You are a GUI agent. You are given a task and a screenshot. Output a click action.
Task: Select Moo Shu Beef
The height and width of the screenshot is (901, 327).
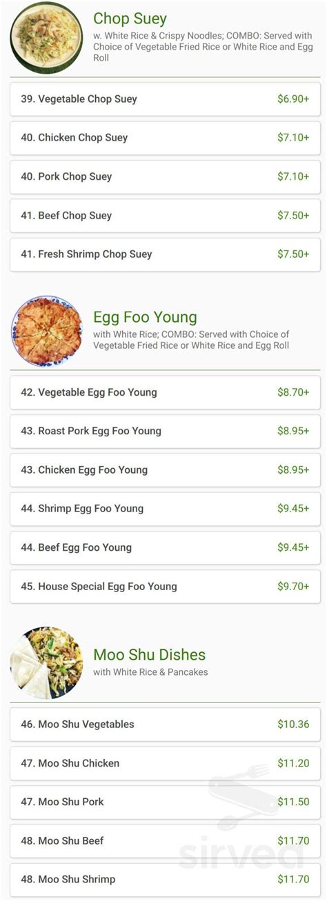(x=165, y=841)
